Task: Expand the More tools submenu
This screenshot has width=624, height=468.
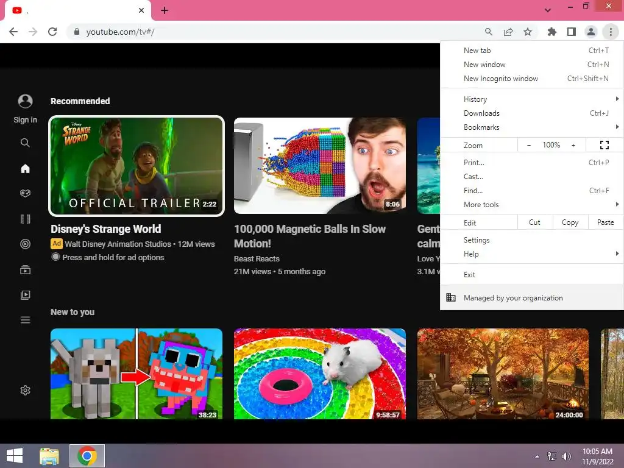Action: coord(531,205)
